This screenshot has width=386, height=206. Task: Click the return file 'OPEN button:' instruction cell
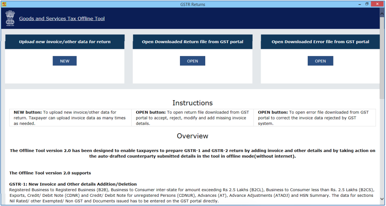pos(192,118)
